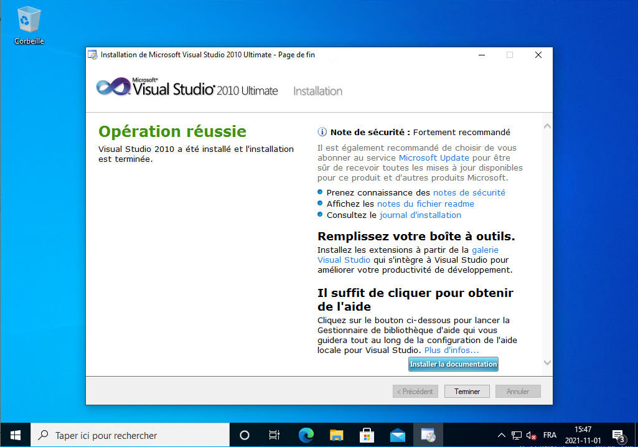
Task: Click the taskbar search box
Action: pos(130,435)
